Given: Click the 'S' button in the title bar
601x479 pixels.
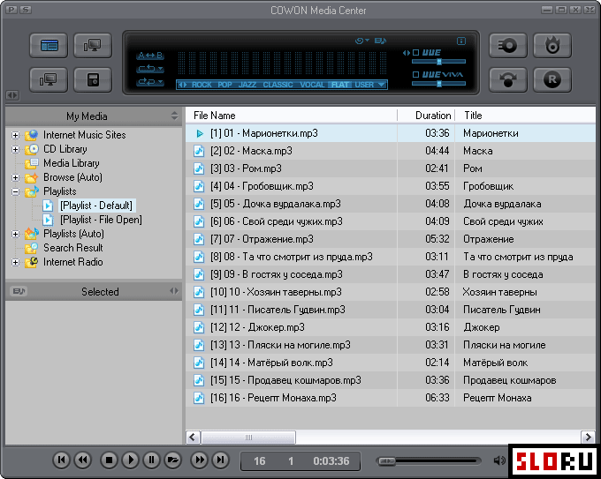Looking at the screenshot, I should (26, 10).
